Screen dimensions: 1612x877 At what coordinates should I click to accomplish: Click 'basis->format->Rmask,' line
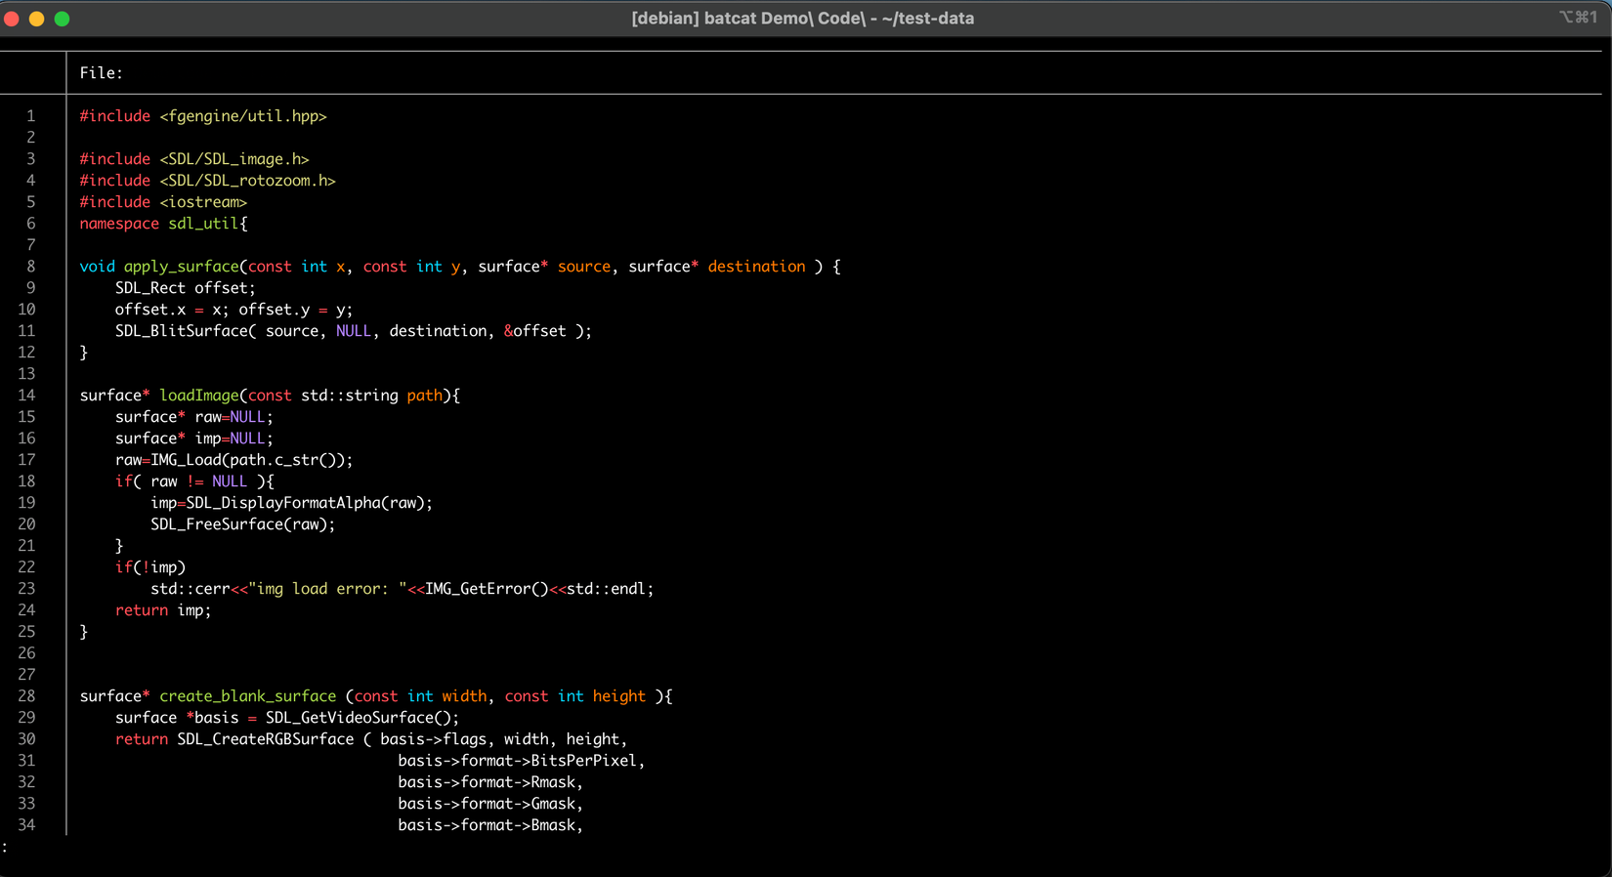490,782
